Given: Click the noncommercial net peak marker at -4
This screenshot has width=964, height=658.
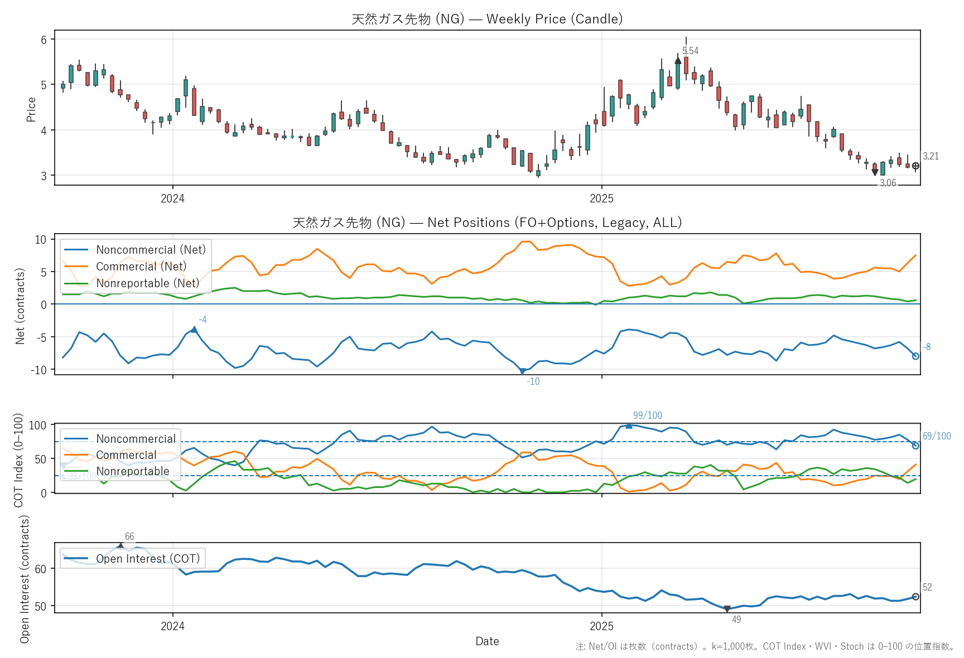Looking at the screenshot, I should click(x=194, y=330).
